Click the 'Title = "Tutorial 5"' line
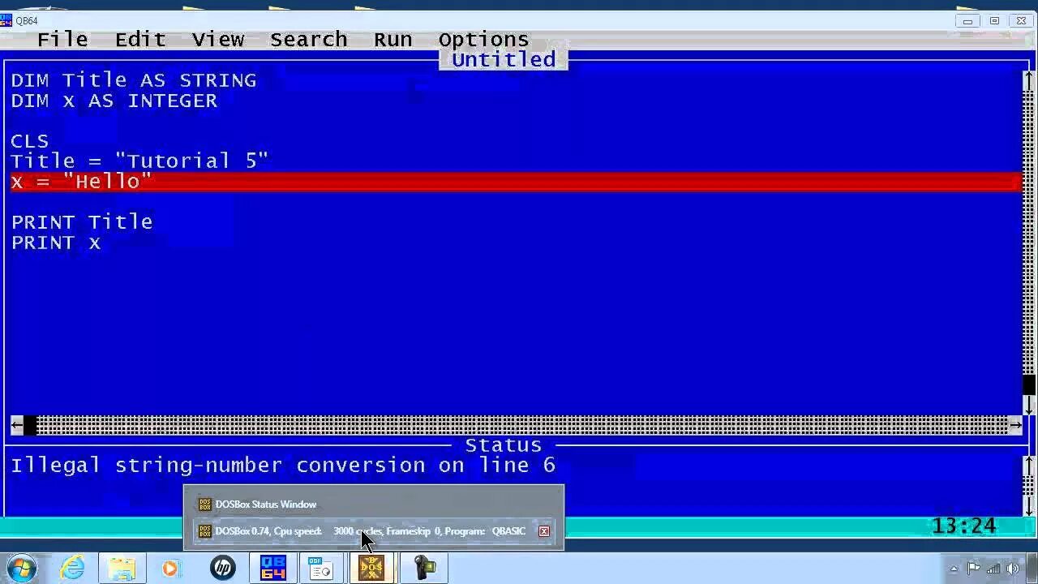Screen dimensions: 1038x584 [x=139, y=161]
